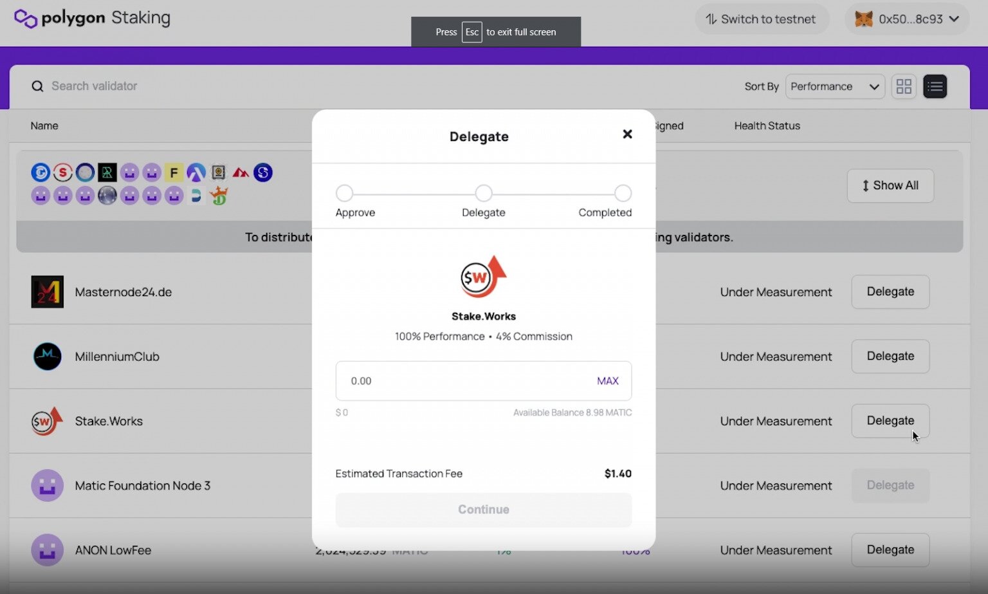Click the MillenniumClub validator logo
Screen dimensions: 988x594
(48, 357)
